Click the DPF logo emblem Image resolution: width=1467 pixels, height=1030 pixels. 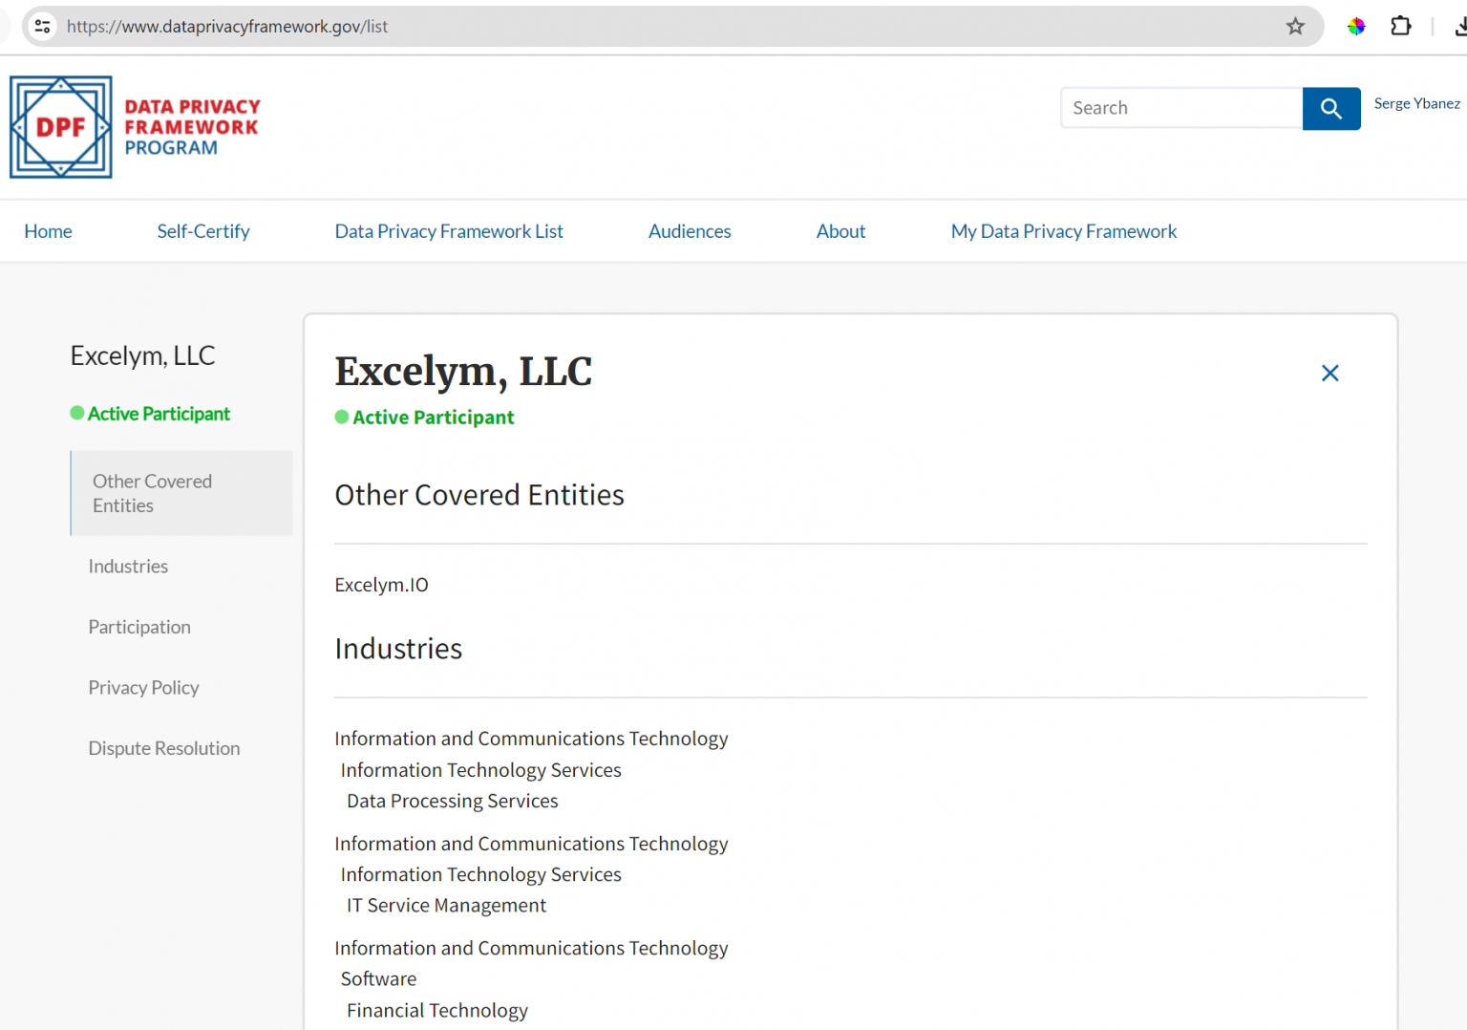(x=61, y=127)
